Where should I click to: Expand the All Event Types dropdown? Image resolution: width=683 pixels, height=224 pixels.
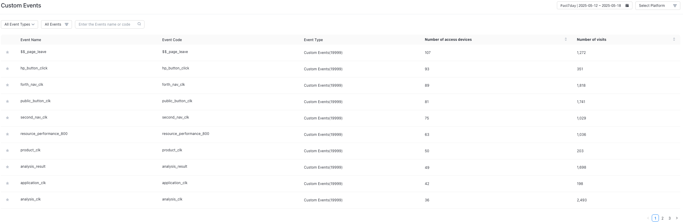tap(19, 24)
